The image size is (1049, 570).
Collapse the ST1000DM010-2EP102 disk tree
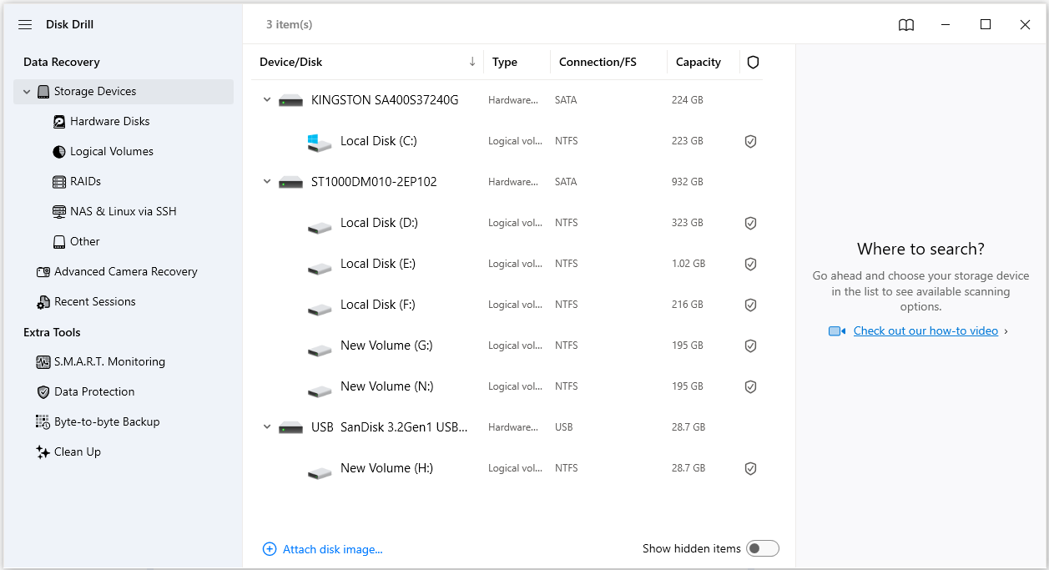(x=267, y=181)
